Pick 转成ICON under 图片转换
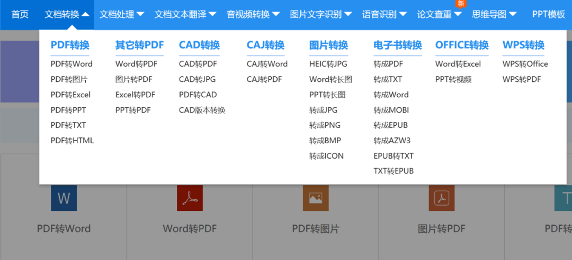The width and height of the screenshot is (572, 260). click(x=326, y=156)
